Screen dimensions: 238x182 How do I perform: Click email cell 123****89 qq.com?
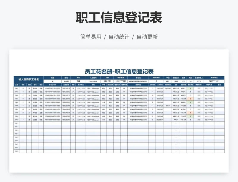pyautogui.click(x=93, y=88)
